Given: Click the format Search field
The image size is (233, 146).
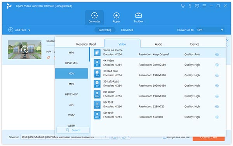Looking at the screenshot, I should point(73,130).
